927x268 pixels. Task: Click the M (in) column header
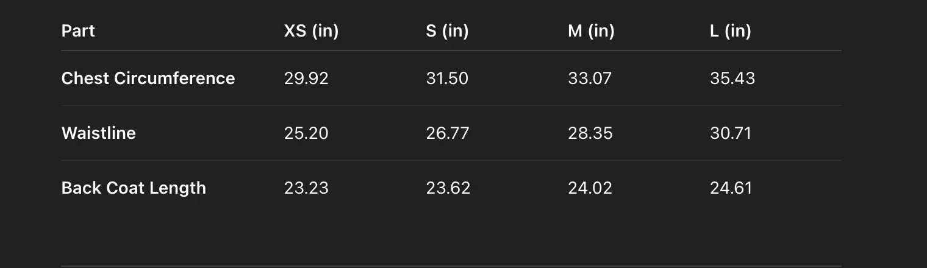591,31
